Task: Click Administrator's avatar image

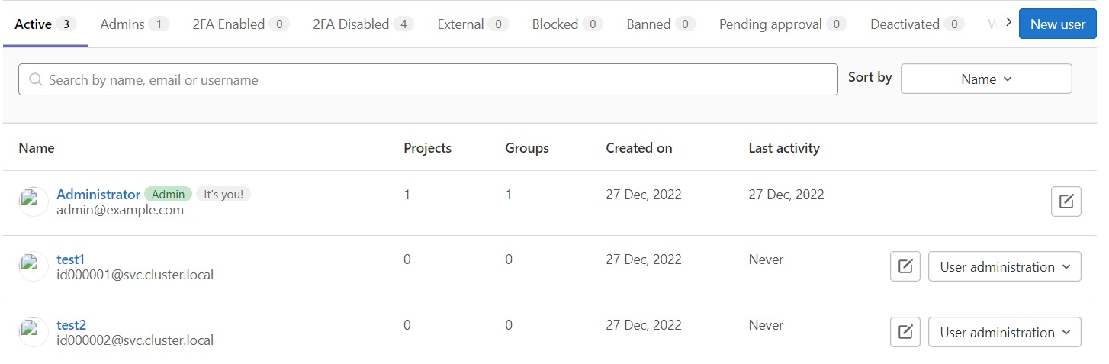Action: coord(34,201)
